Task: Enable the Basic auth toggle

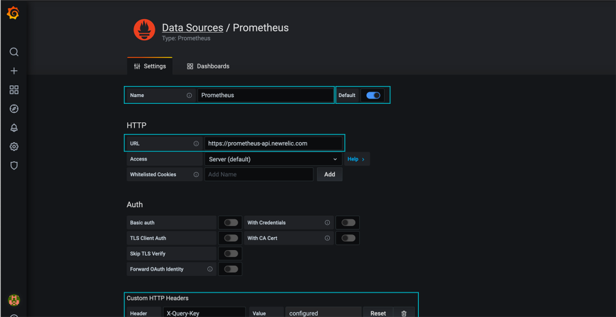Action: coord(231,223)
